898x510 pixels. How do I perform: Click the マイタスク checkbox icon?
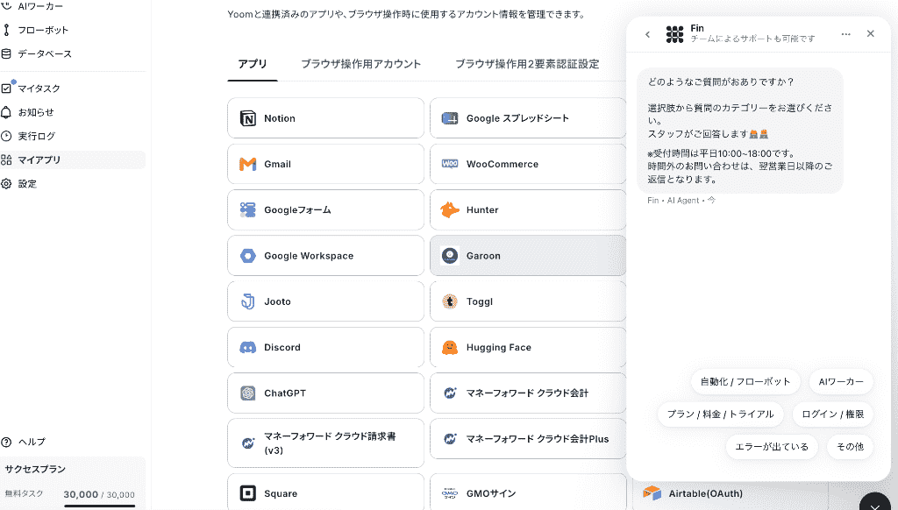pyautogui.click(x=6, y=89)
